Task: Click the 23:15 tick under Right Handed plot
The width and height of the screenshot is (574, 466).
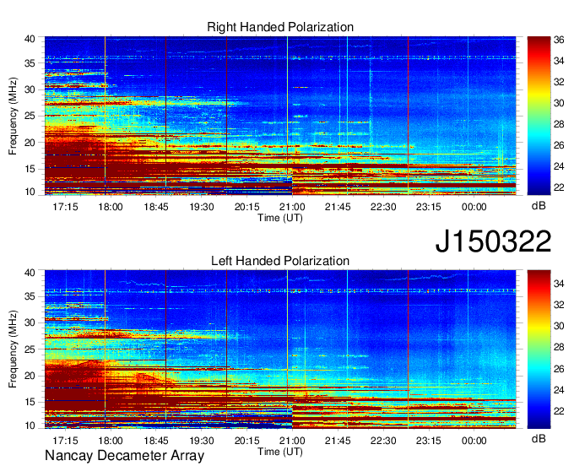Action: pos(428,207)
